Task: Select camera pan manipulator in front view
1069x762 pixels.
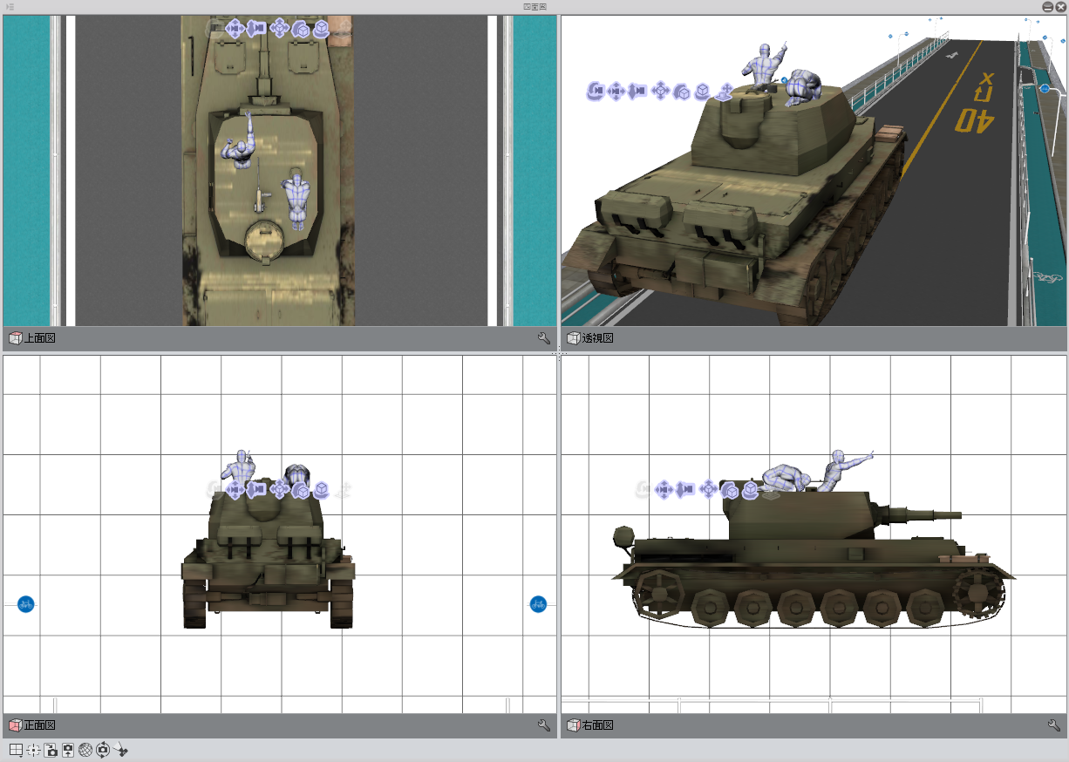Action: pyautogui.click(x=234, y=489)
